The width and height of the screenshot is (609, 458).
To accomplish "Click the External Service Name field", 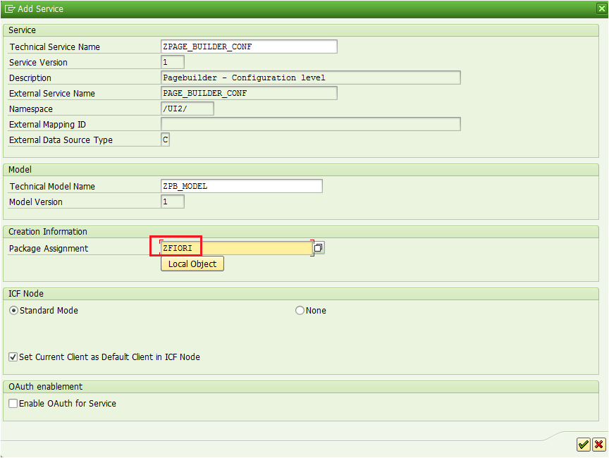I will pyautogui.click(x=249, y=93).
